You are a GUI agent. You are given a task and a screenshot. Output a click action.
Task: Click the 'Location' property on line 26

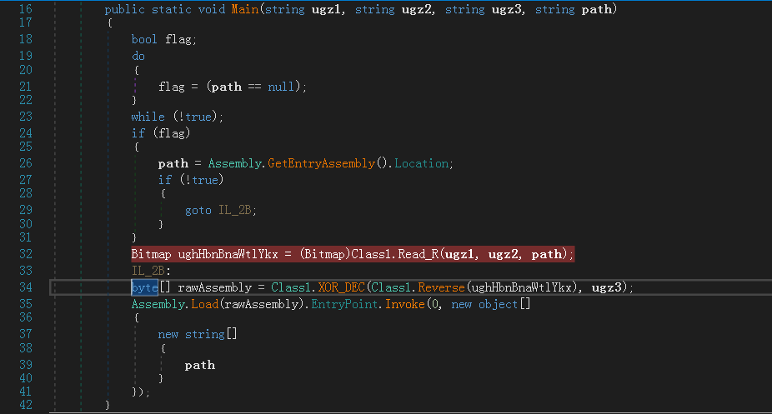click(x=422, y=163)
